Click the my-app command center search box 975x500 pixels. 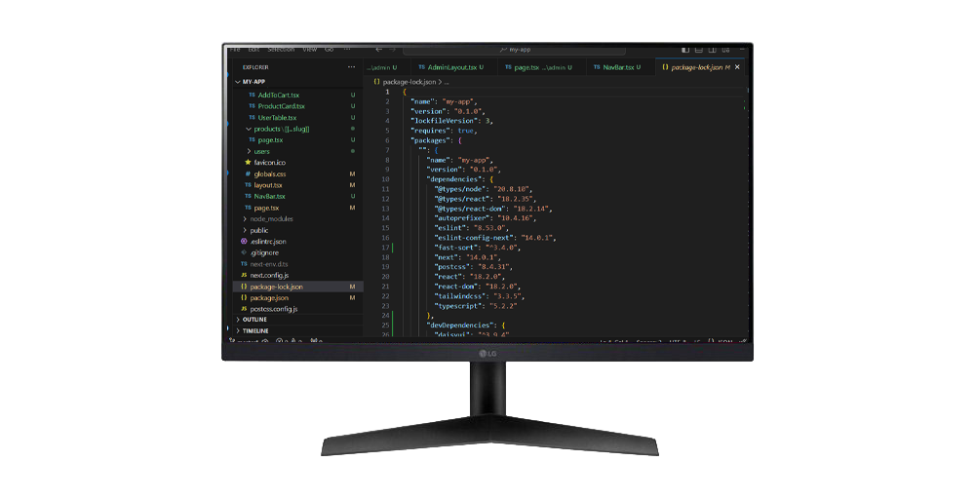[514, 50]
